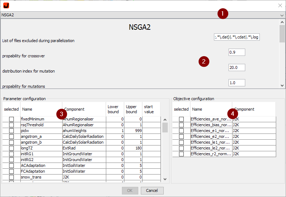Click the longTZ upper bound cell 180

(133, 148)
